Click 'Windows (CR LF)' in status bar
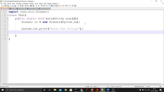 tap(139, 87)
